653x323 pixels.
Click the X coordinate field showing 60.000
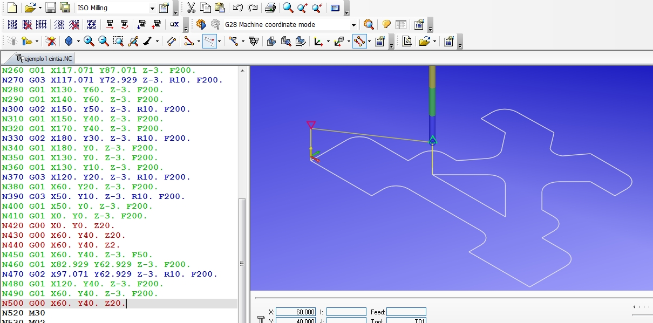pyautogui.click(x=295, y=312)
